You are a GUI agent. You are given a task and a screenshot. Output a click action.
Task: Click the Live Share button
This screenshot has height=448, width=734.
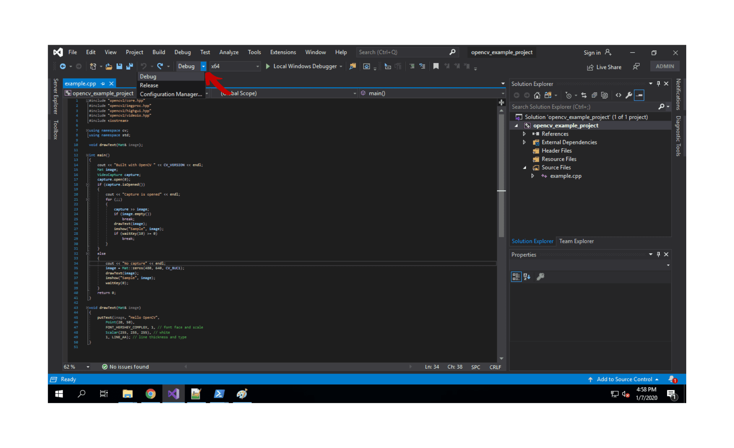tap(604, 67)
